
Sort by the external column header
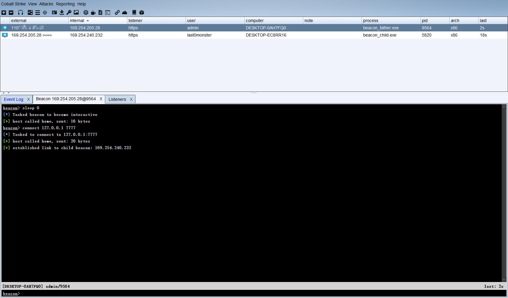tap(39, 21)
